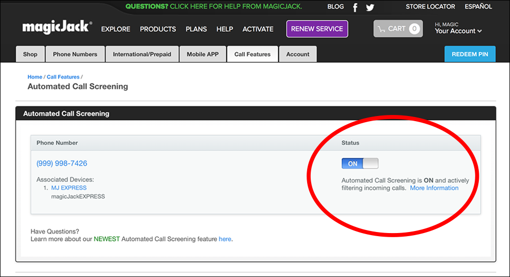Toggle Automated Call Screening switch off

coord(360,164)
